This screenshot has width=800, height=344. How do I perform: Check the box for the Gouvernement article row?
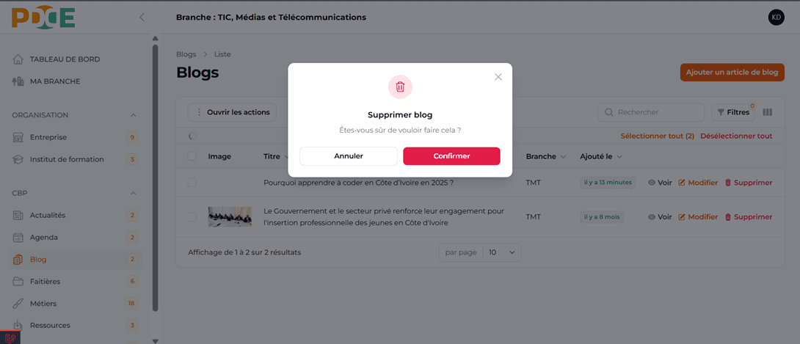192,217
